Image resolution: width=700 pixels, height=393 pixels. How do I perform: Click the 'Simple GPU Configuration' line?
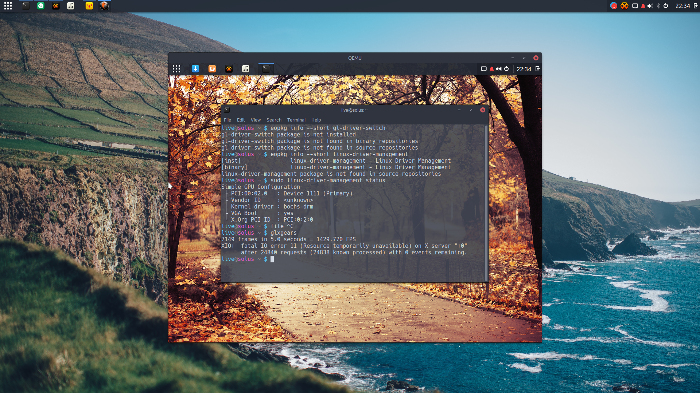tap(261, 187)
